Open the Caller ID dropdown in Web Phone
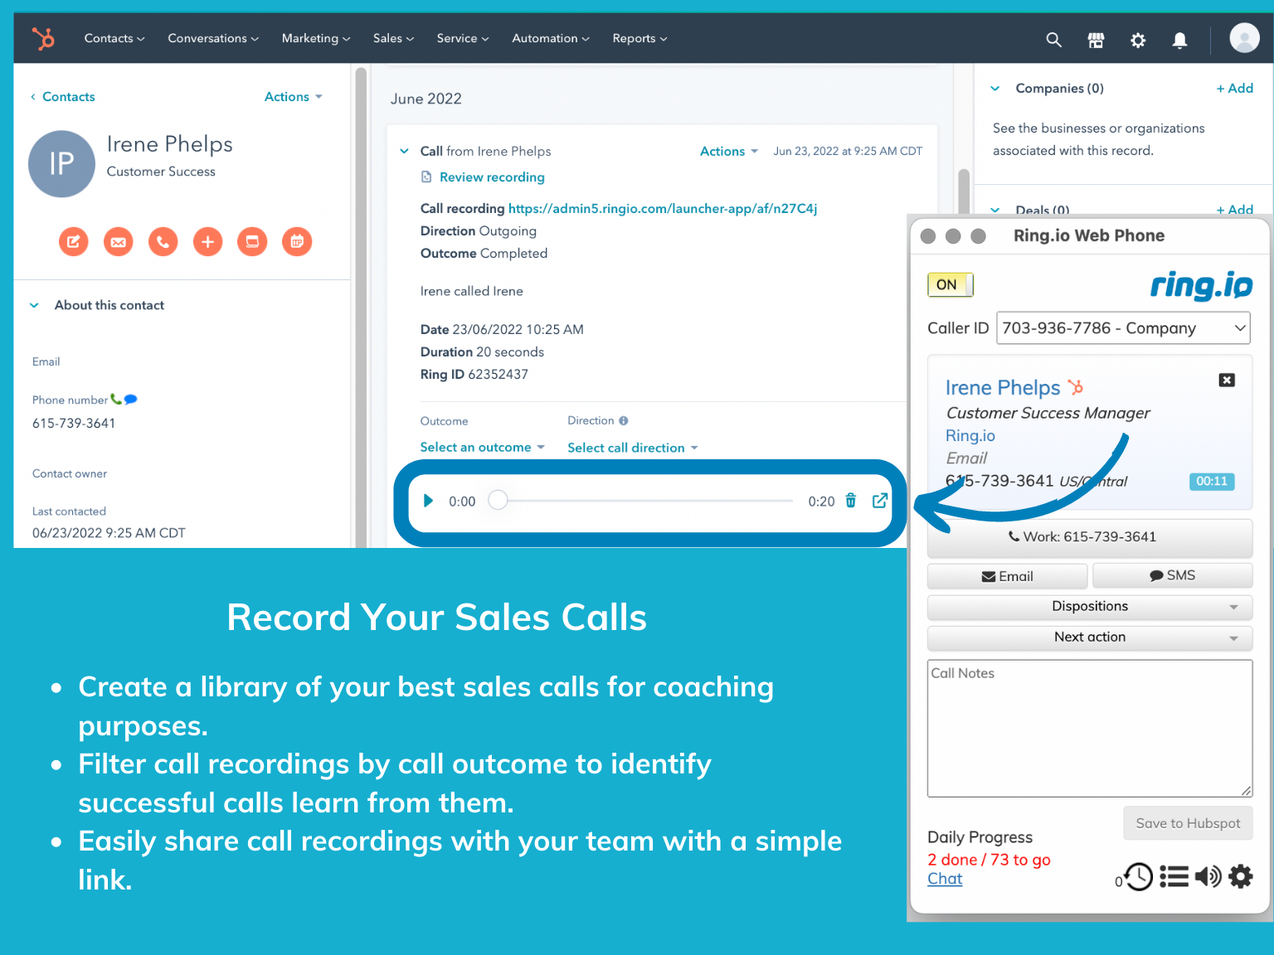 point(1123,327)
